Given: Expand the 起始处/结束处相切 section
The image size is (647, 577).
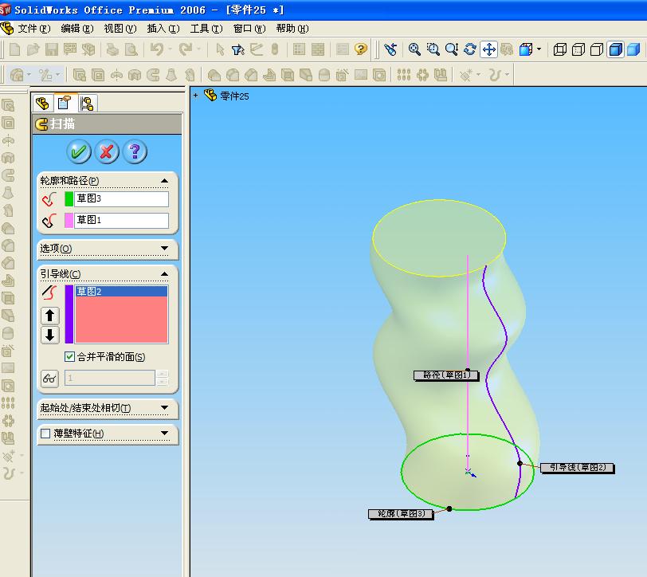Looking at the screenshot, I should pos(164,408).
